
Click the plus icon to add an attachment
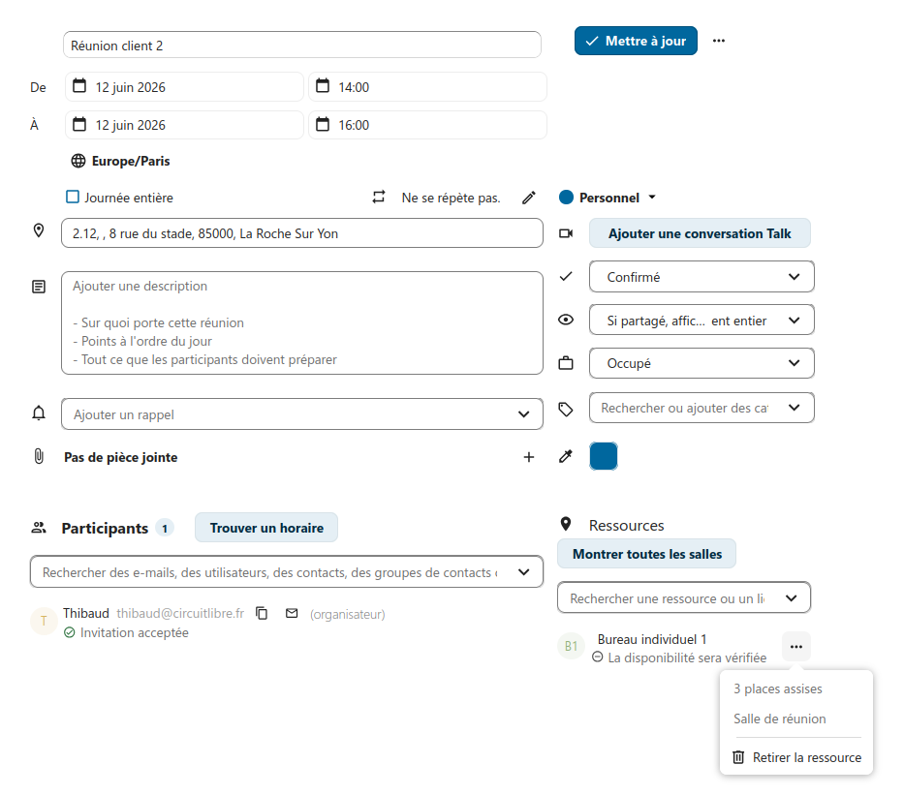[x=529, y=457]
